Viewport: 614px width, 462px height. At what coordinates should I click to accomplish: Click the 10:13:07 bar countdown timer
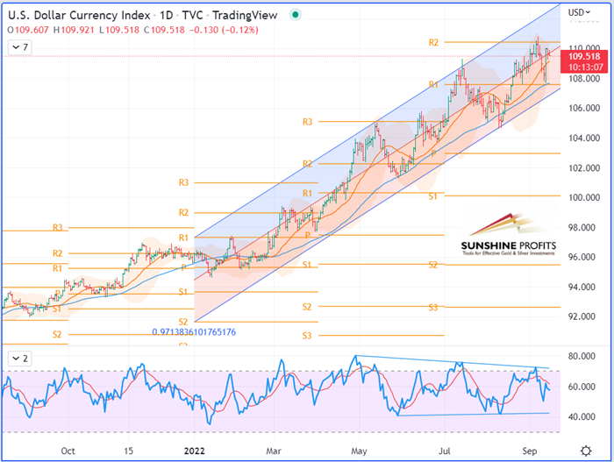click(585, 66)
